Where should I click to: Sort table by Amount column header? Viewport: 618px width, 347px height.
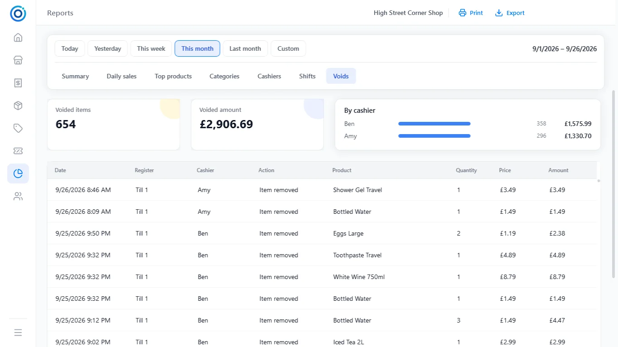[558, 170]
